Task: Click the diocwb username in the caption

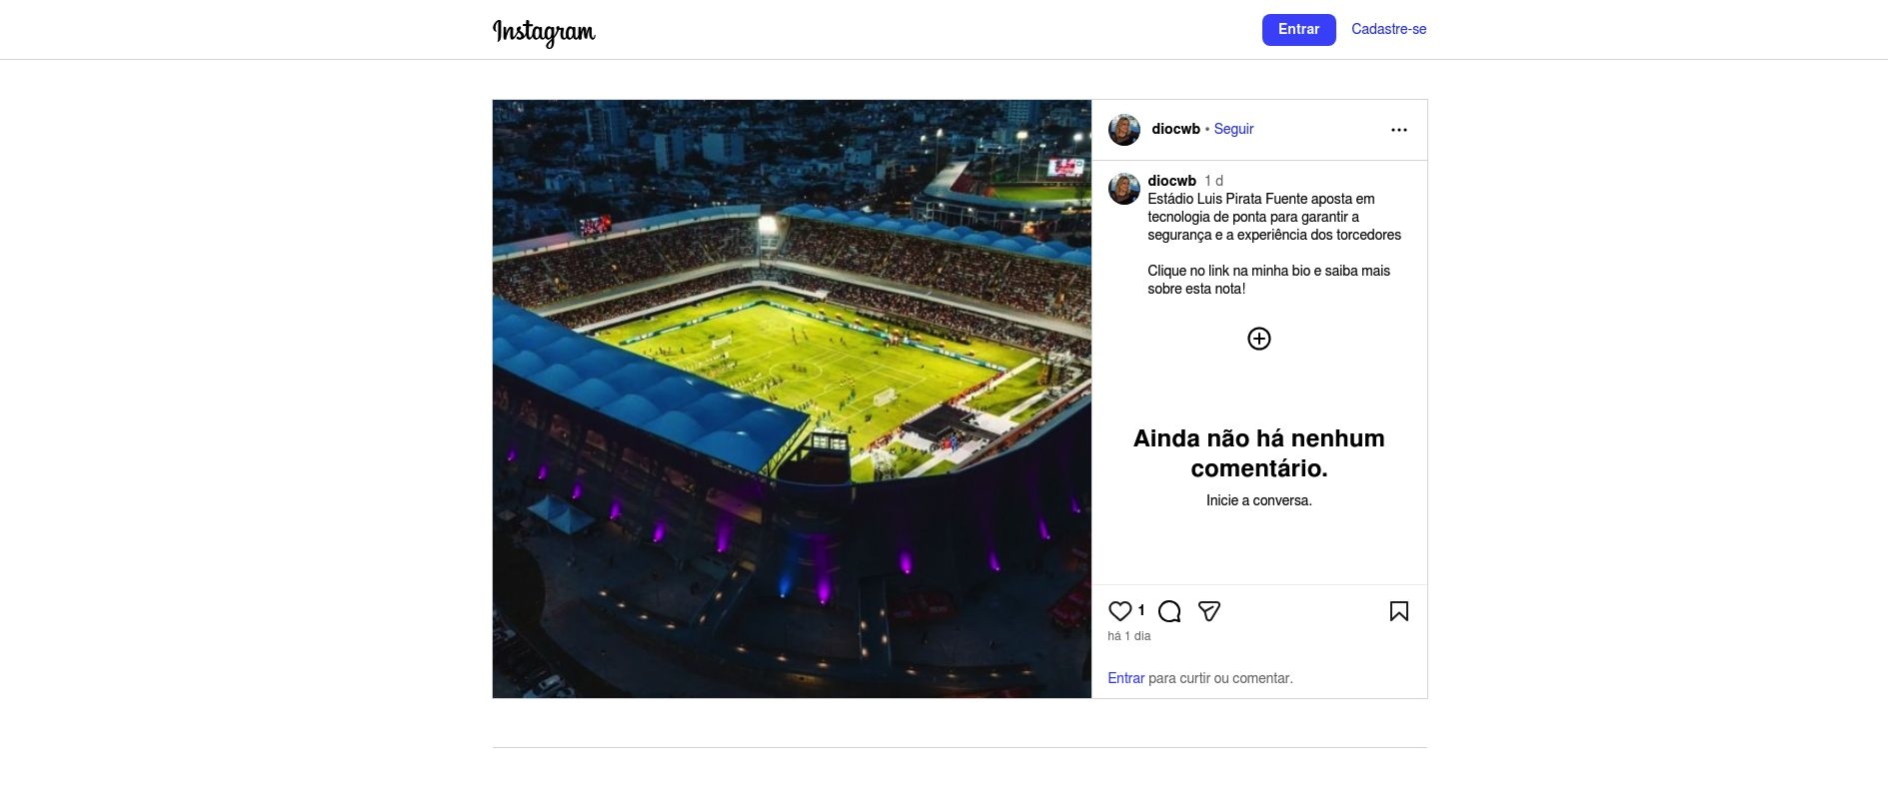Action: [1171, 181]
